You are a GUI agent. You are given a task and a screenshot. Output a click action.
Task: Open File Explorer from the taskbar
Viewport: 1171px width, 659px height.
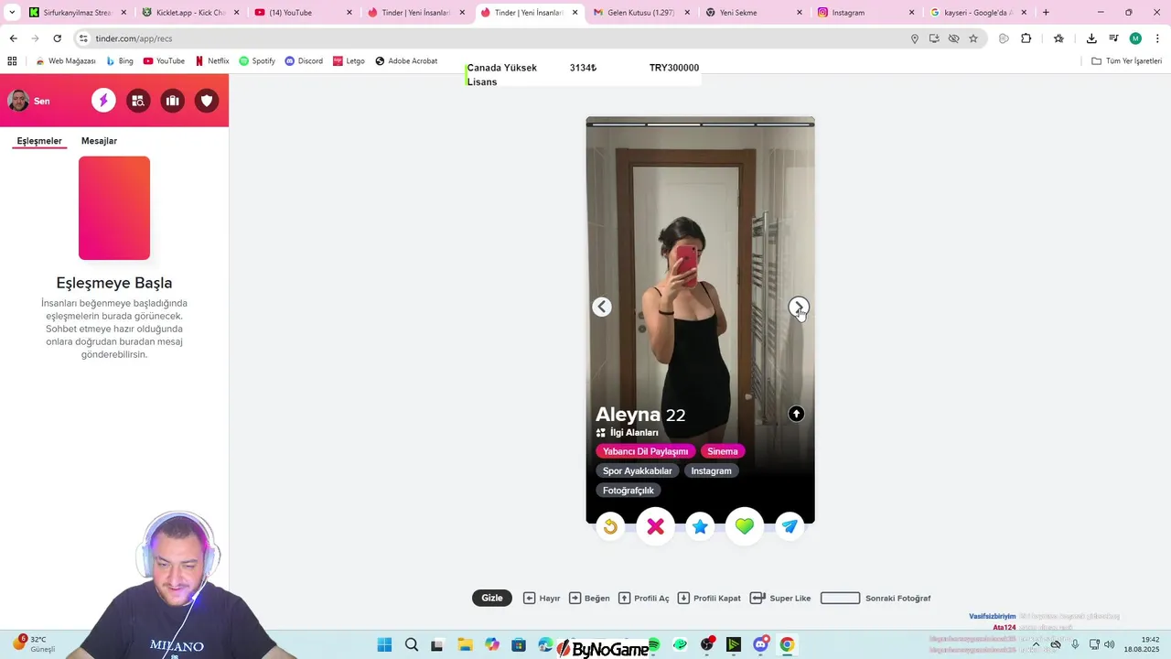(x=464, y=644)
